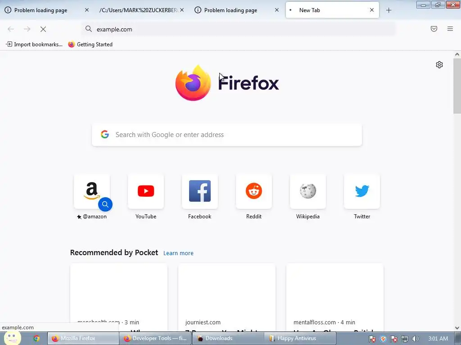Image resolution: width=461 pixels, height=345 pixels.
Task: Close the New Tab tab
Action: (371, 10)
